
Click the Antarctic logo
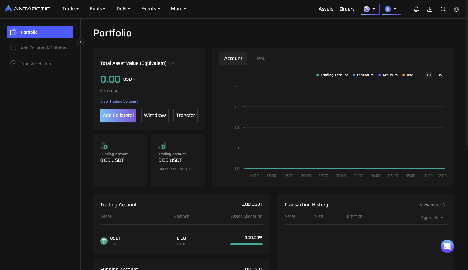pos(28,9)
